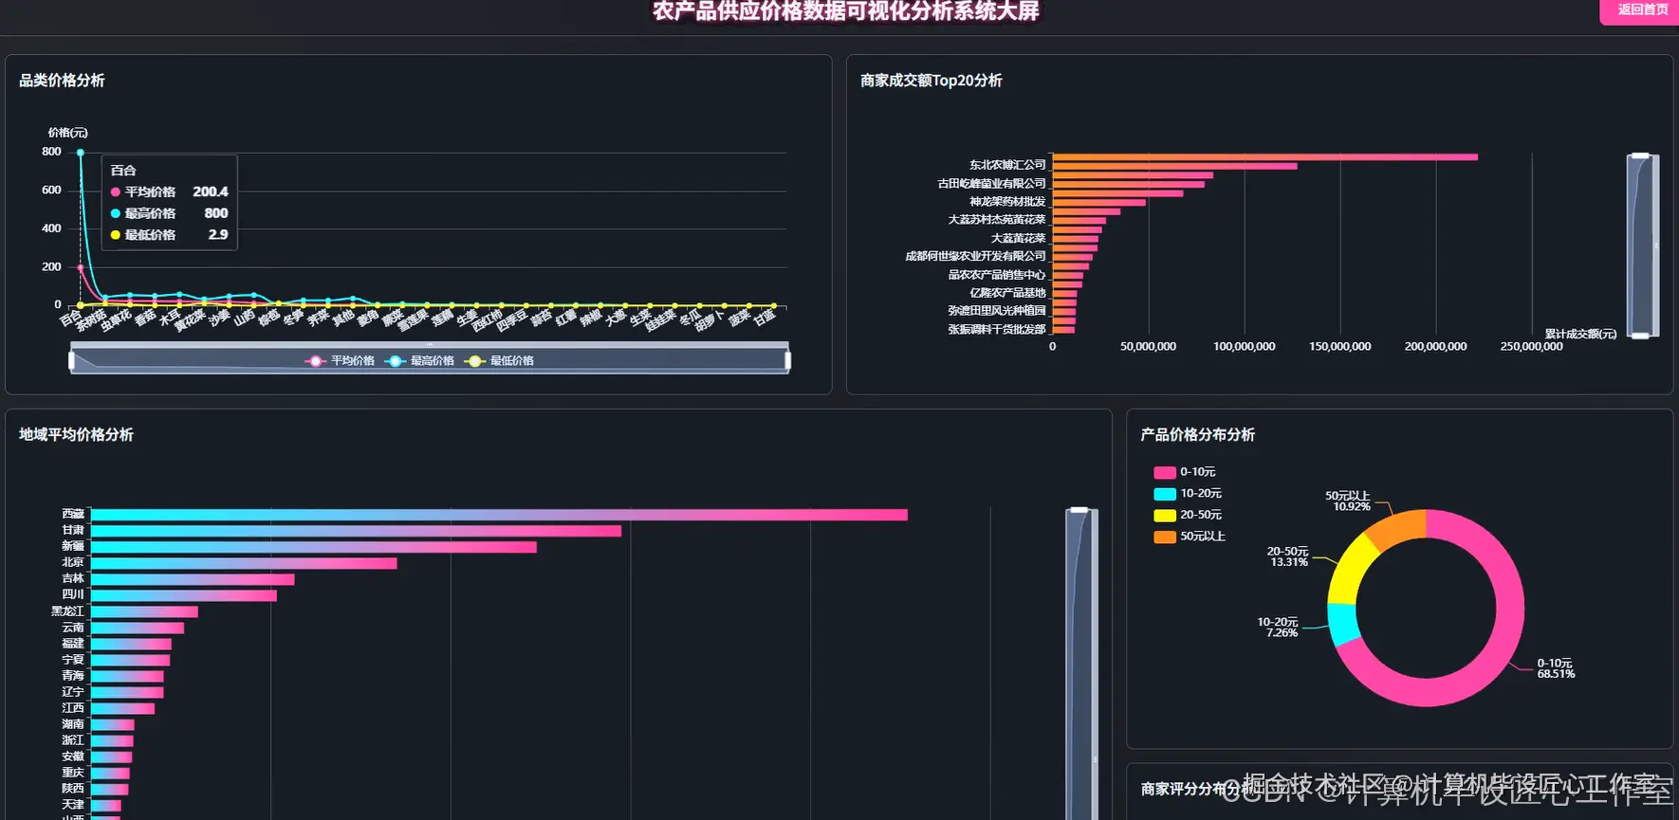Click the 西藏 bar in regional price chart
This screenshot has height=820, width=1679.
[x=499, y=515]
